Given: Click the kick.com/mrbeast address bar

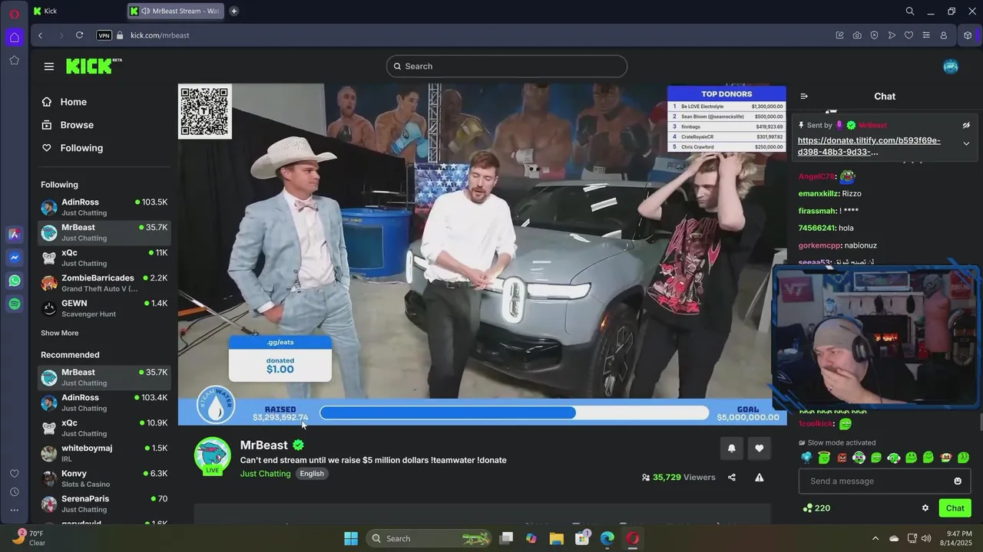Looking at the screenshot, I should pos(160,35).
